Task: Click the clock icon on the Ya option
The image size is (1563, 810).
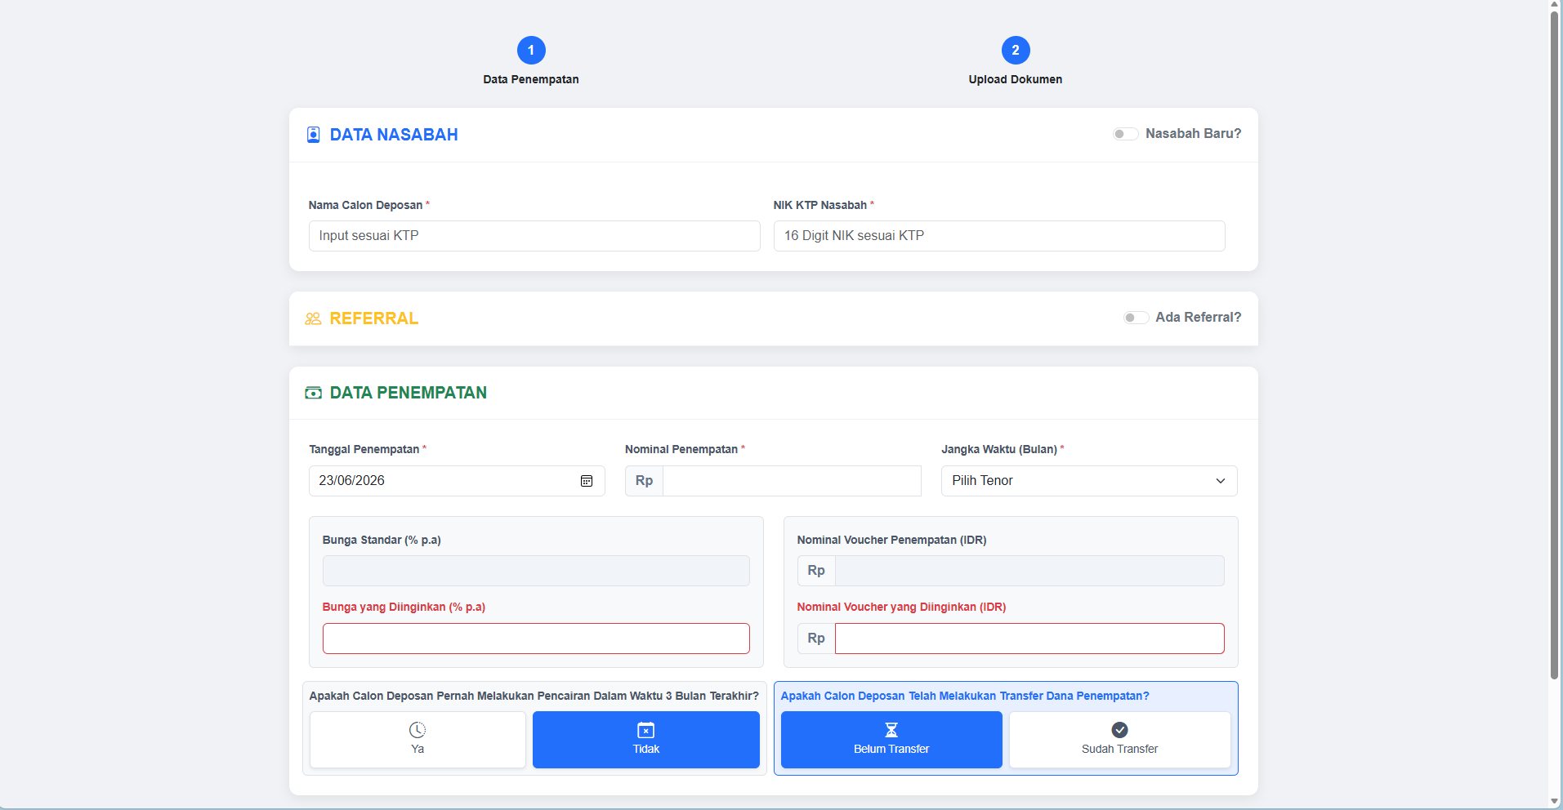Action: pyautogui.click(x=418, y=730)
